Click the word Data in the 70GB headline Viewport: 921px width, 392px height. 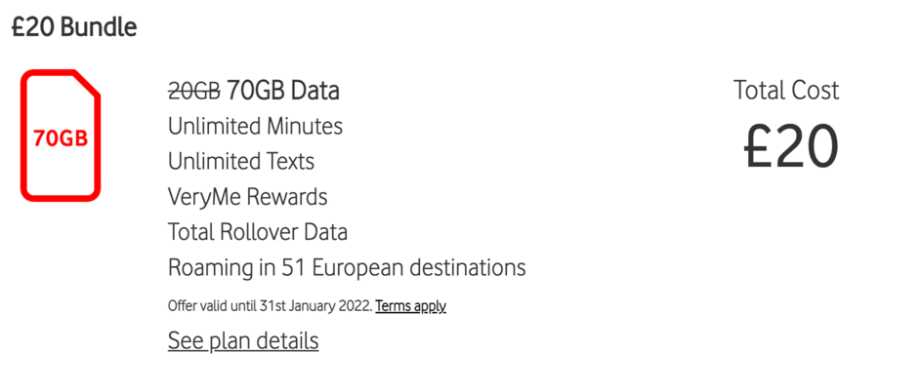tap(315, 91)
